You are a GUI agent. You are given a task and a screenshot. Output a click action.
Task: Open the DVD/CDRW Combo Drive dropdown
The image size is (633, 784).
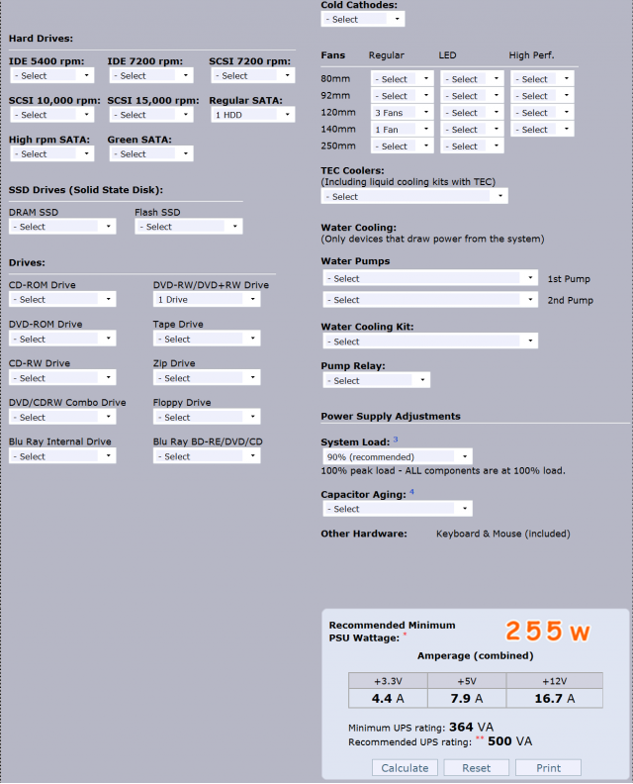pyautogui.click(x=62, y=417)
